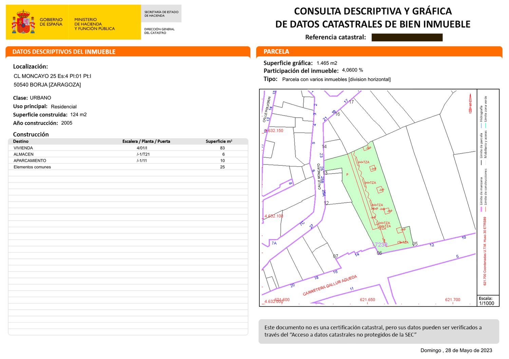Click the '4/01/I' cell in VIVIENDA row

[x=142, y=148]
